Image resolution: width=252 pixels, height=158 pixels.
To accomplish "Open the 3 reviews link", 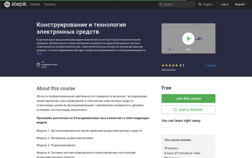I will point(210,65).
